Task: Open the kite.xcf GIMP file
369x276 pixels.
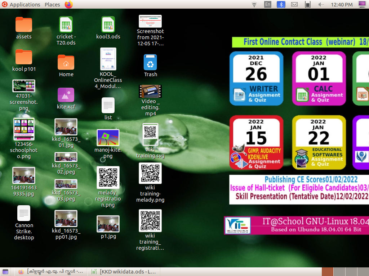Action: [x=66, y=95]
